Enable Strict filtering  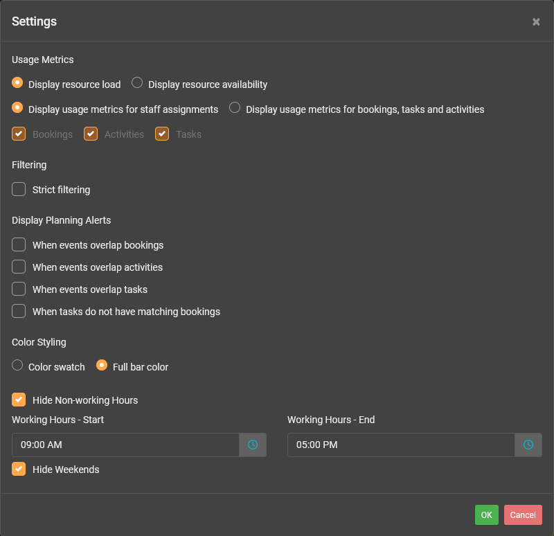click(x=19, y=189)
